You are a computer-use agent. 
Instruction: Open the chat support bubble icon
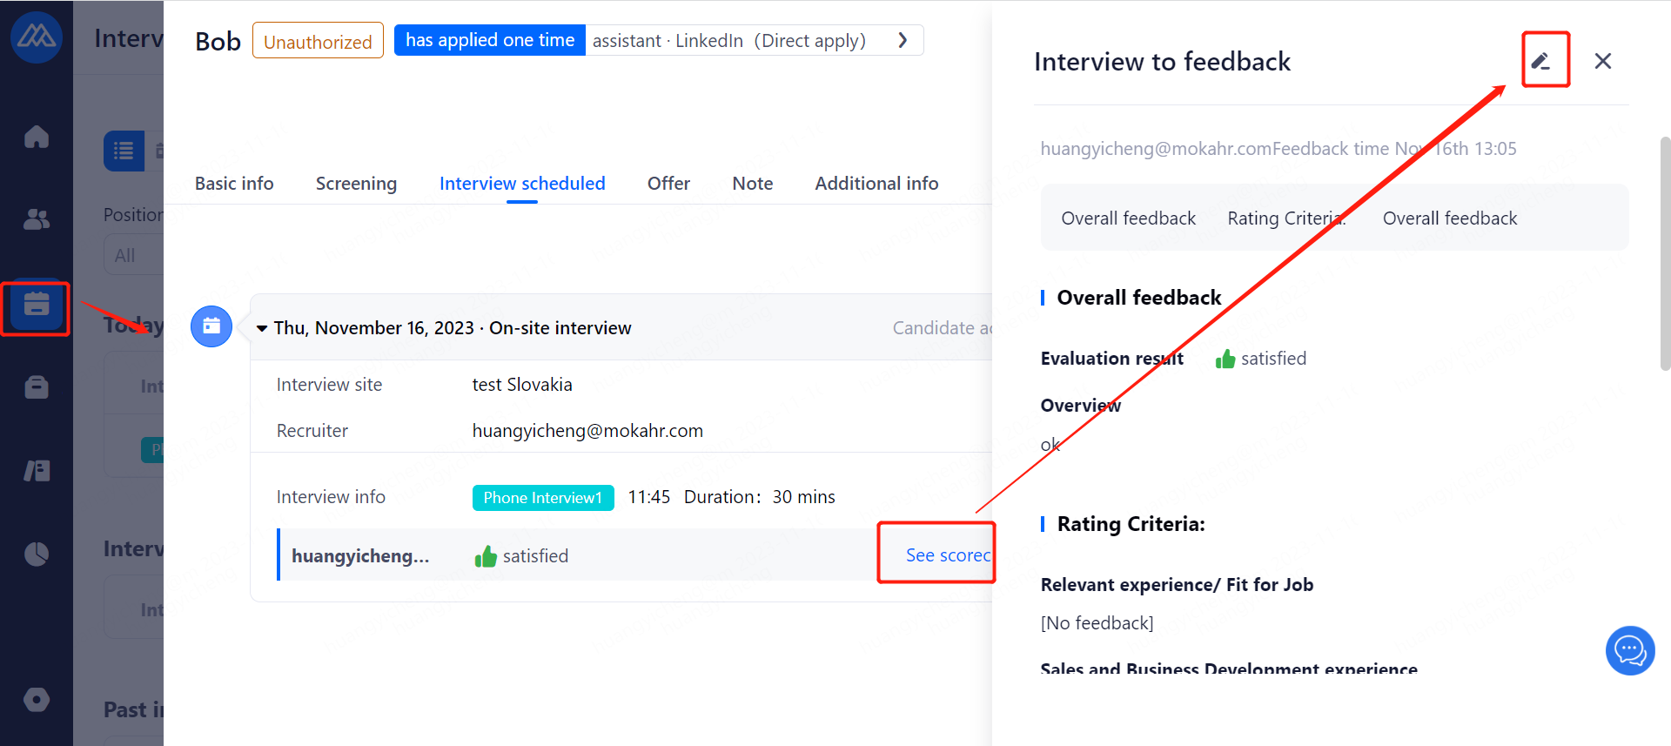point(1629,650)
